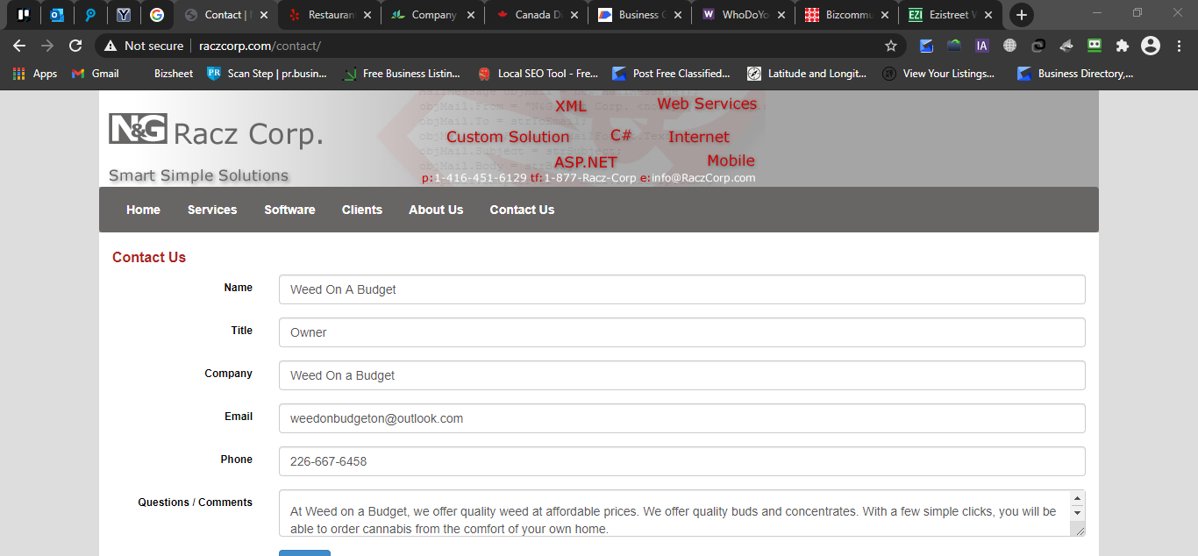Viewport: 1198px width, 556px height.
Task: Open the Business Directory bookmark
Action: point(1075,74)
